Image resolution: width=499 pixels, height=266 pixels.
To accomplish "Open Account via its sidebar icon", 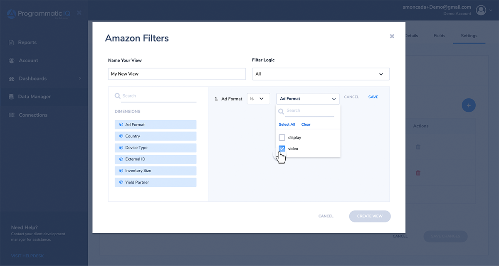I will (12, 61).
